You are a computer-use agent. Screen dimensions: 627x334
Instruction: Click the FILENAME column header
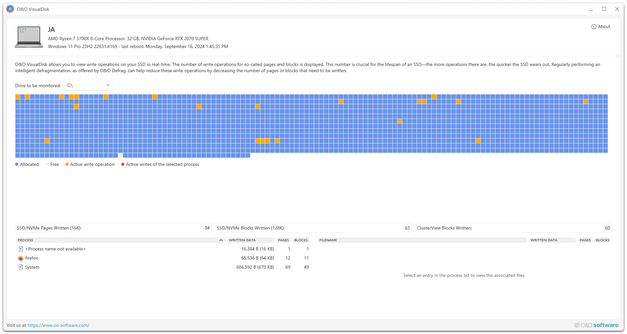pos(422,240)
